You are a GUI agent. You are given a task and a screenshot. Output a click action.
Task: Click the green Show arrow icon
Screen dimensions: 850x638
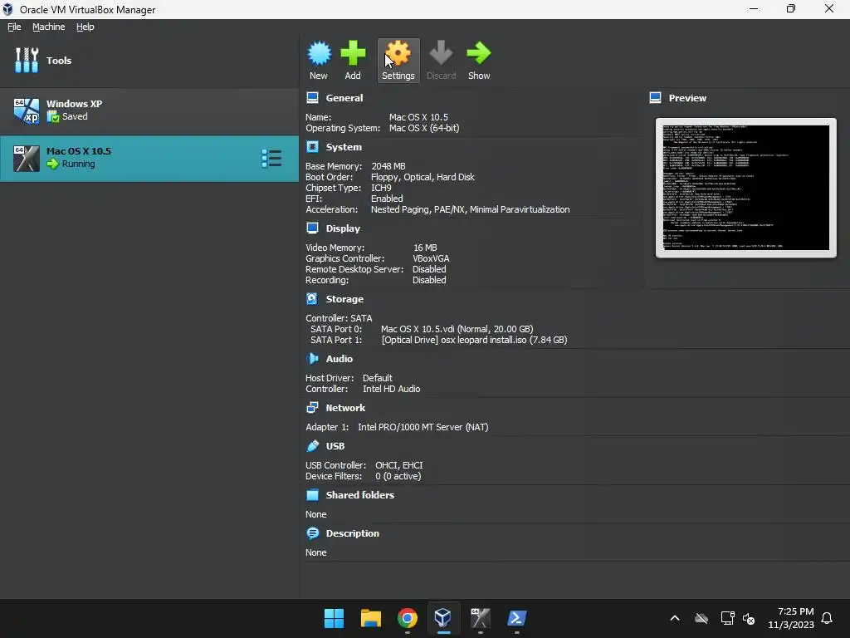point(479,53)
